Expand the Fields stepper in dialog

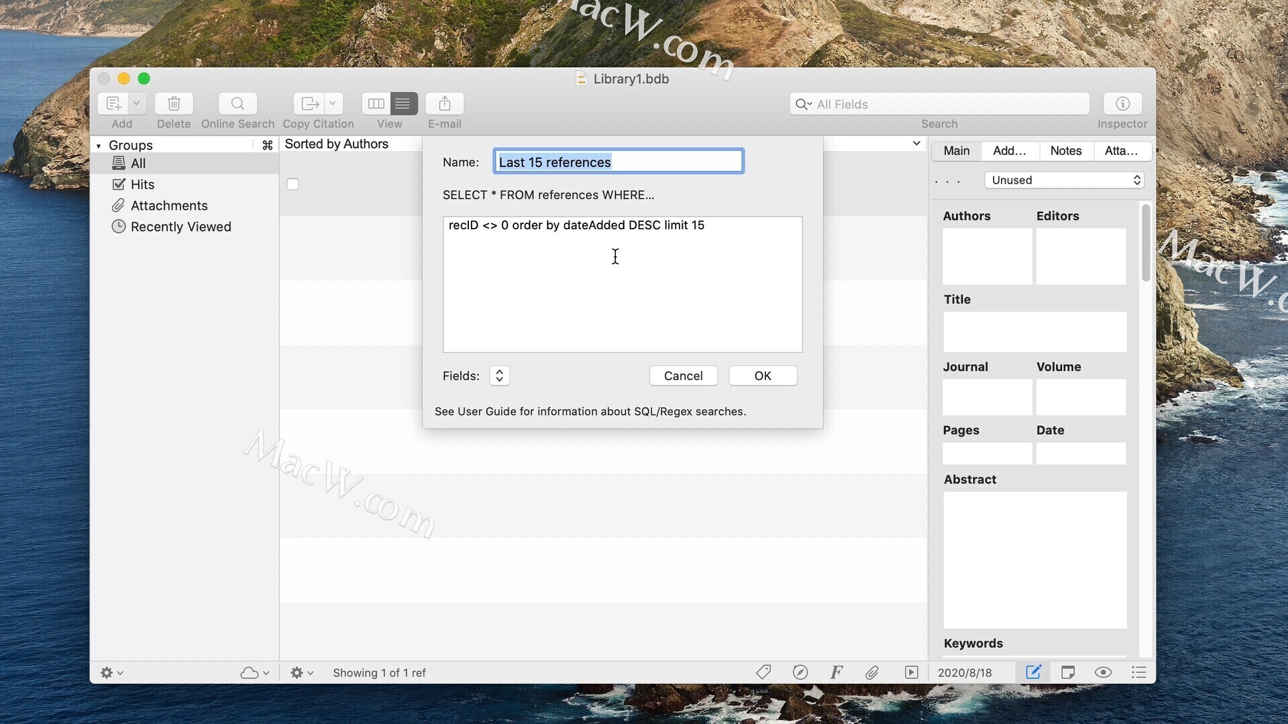pos(498,375)
